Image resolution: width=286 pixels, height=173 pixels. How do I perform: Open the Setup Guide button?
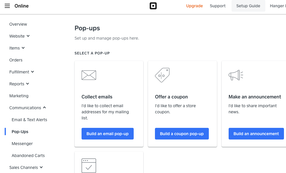(248, 6)
